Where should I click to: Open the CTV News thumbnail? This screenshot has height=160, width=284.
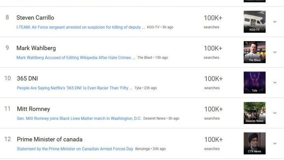[x=254, y=143]
